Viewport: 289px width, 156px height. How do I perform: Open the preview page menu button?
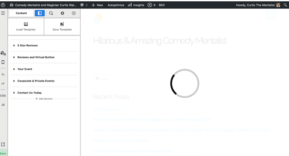pos(271,14)
